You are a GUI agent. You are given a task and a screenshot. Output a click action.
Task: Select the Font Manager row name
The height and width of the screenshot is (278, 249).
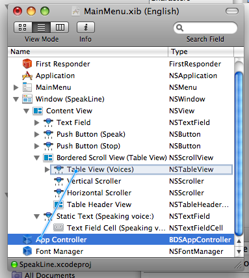pyautogui.click(x=60, y=251)
